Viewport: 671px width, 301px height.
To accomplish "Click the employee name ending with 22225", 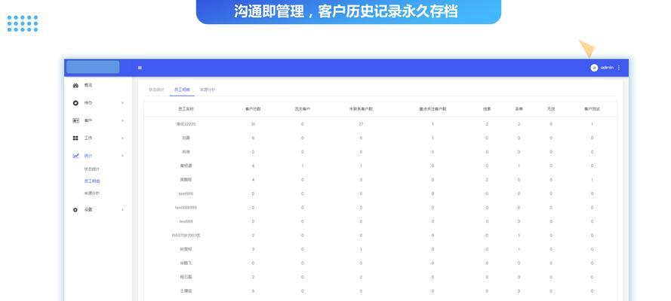I will (x=186, y=124).
